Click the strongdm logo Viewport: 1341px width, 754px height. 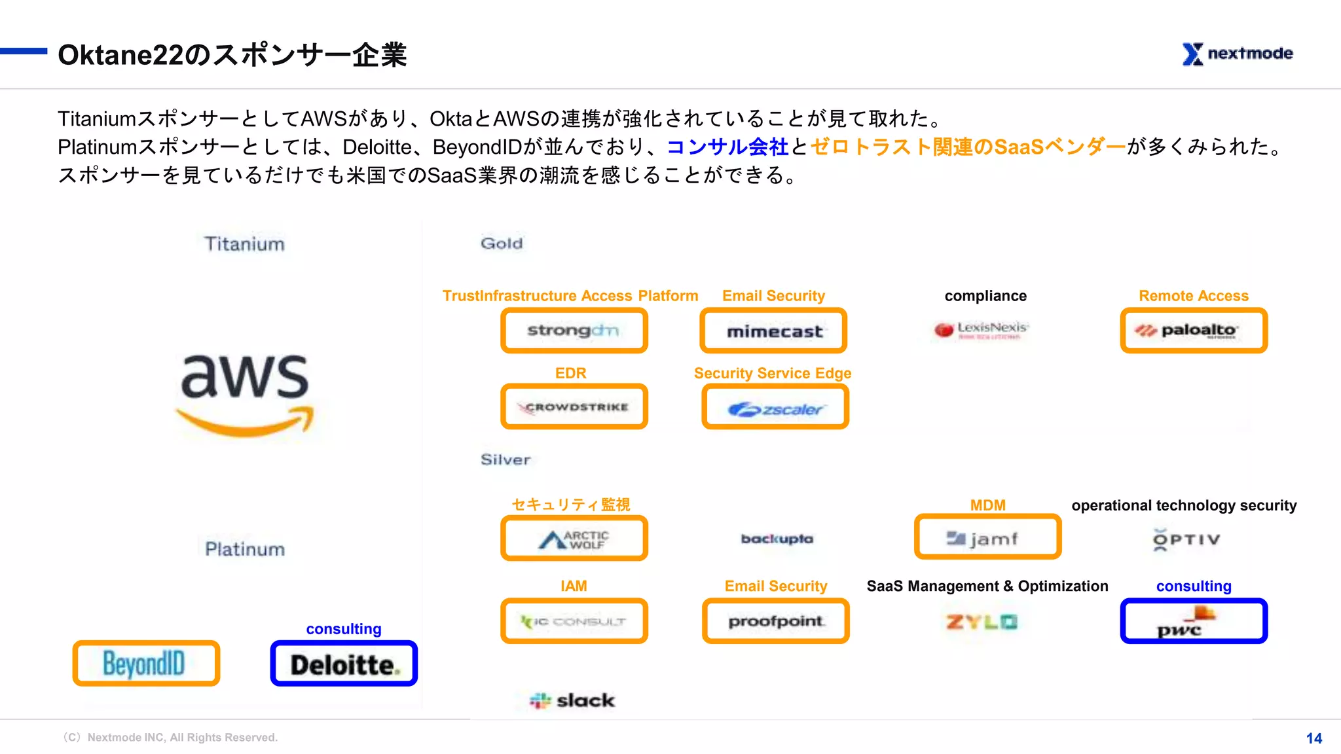click(x=574, y=331)
